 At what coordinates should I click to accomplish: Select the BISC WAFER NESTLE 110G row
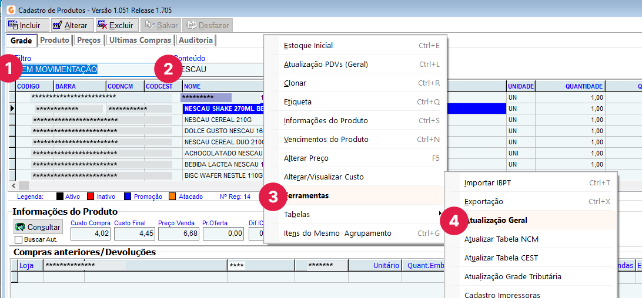point(223,175)
